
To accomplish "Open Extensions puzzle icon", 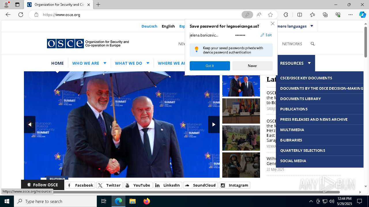I will point(286,15).
